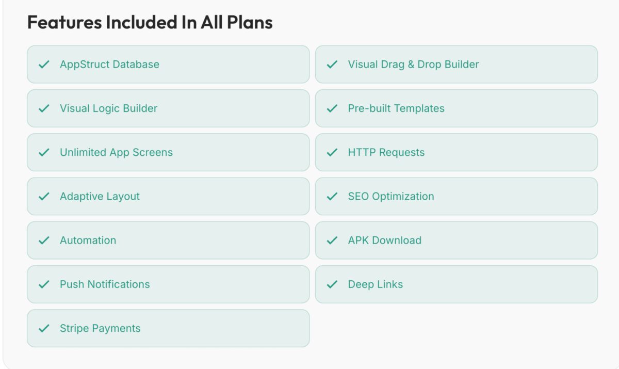Click the checkmark next to Deep Links
The image size is (619, 369).
332,284
